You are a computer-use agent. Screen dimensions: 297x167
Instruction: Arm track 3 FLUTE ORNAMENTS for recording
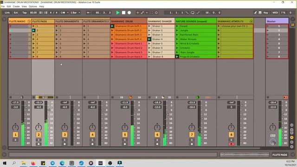coord(65,144)
